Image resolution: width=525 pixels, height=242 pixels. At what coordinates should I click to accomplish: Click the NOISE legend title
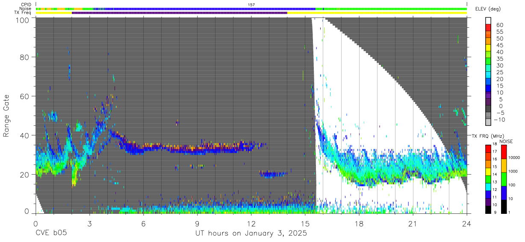click(x=506, y=141)
